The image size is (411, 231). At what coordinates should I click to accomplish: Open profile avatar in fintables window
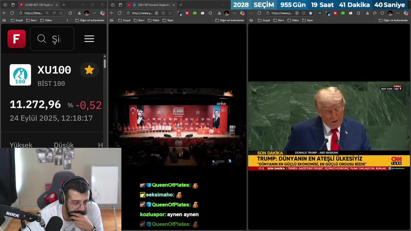87,13
